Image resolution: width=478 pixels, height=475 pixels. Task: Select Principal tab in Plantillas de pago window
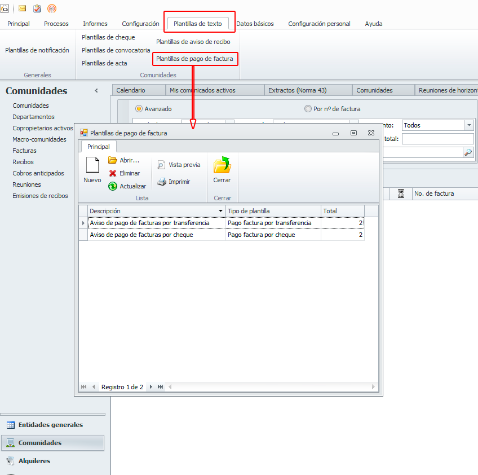[99, 147]
